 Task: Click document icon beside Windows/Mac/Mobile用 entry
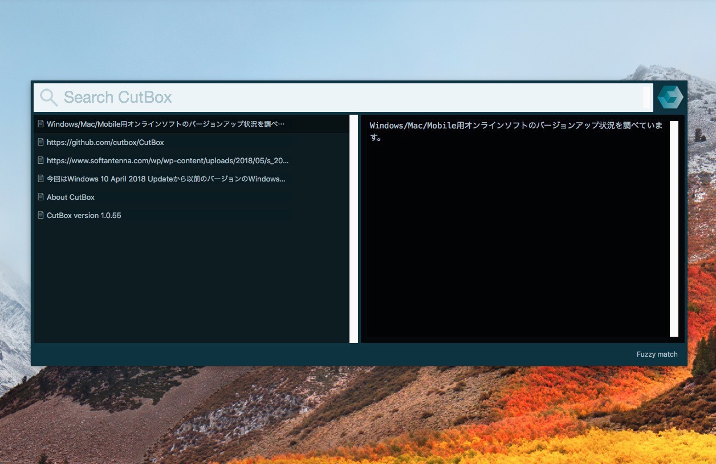[40, 123]
